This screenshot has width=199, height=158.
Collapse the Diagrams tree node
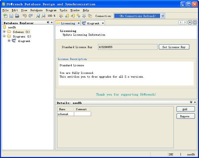[x=4, y=36]
